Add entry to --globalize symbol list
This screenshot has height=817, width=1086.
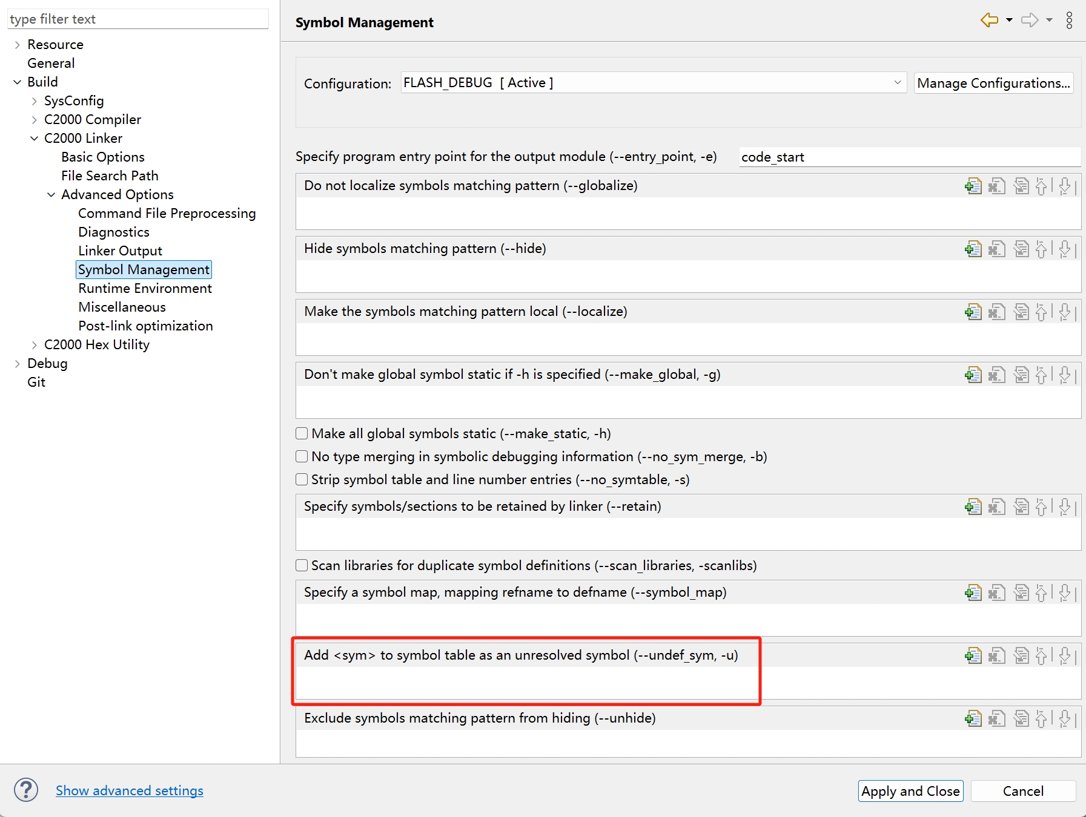point(973,186)
